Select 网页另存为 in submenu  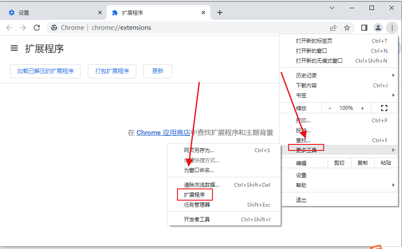tap(224, 150)
